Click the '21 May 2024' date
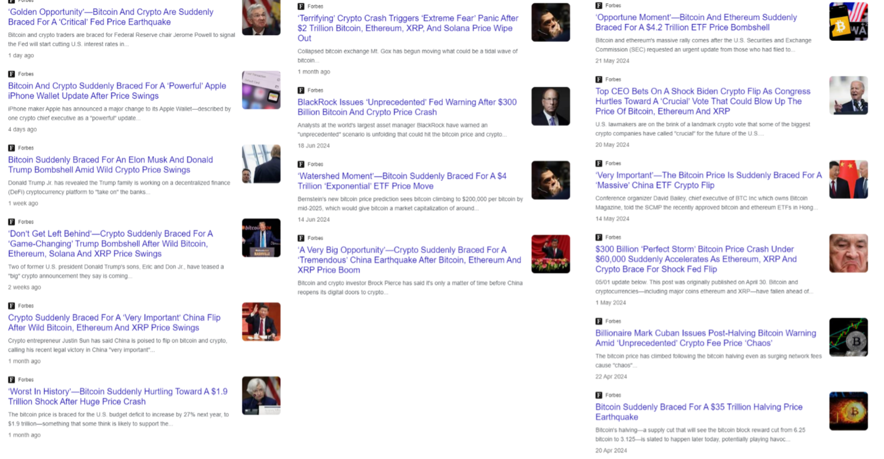This screenshot has width=884, height=459. (x=612, y=61)
